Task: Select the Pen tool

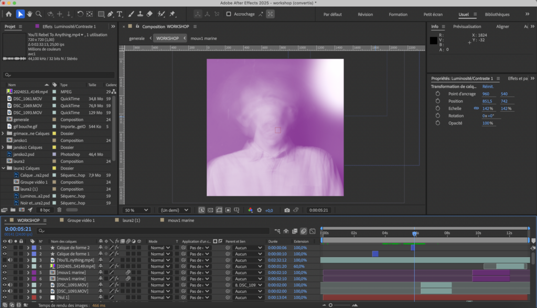Action: tap(110, 14)
